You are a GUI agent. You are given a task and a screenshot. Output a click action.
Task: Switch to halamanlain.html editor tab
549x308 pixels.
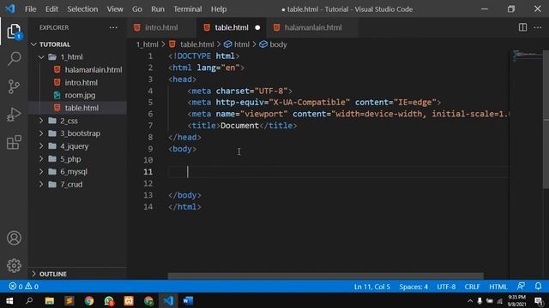click(x=312, y=27)
